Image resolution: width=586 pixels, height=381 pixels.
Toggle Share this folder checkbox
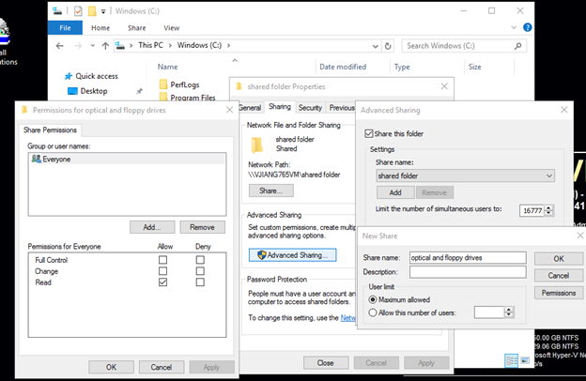coord(369,133)
